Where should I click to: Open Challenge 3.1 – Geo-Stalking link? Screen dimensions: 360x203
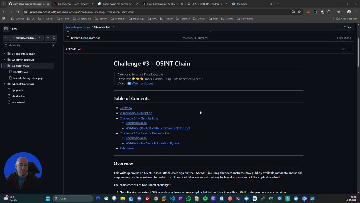tap(139, 118)
